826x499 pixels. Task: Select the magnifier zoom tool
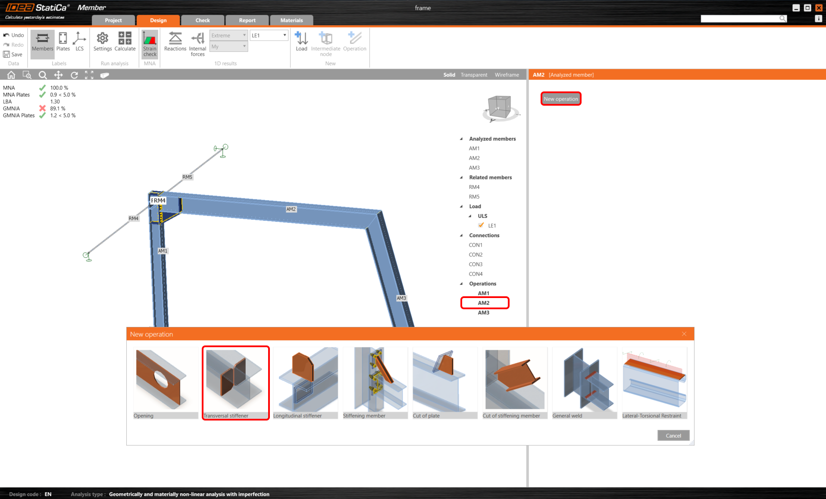pyautogui.click(x=43, y=75)
